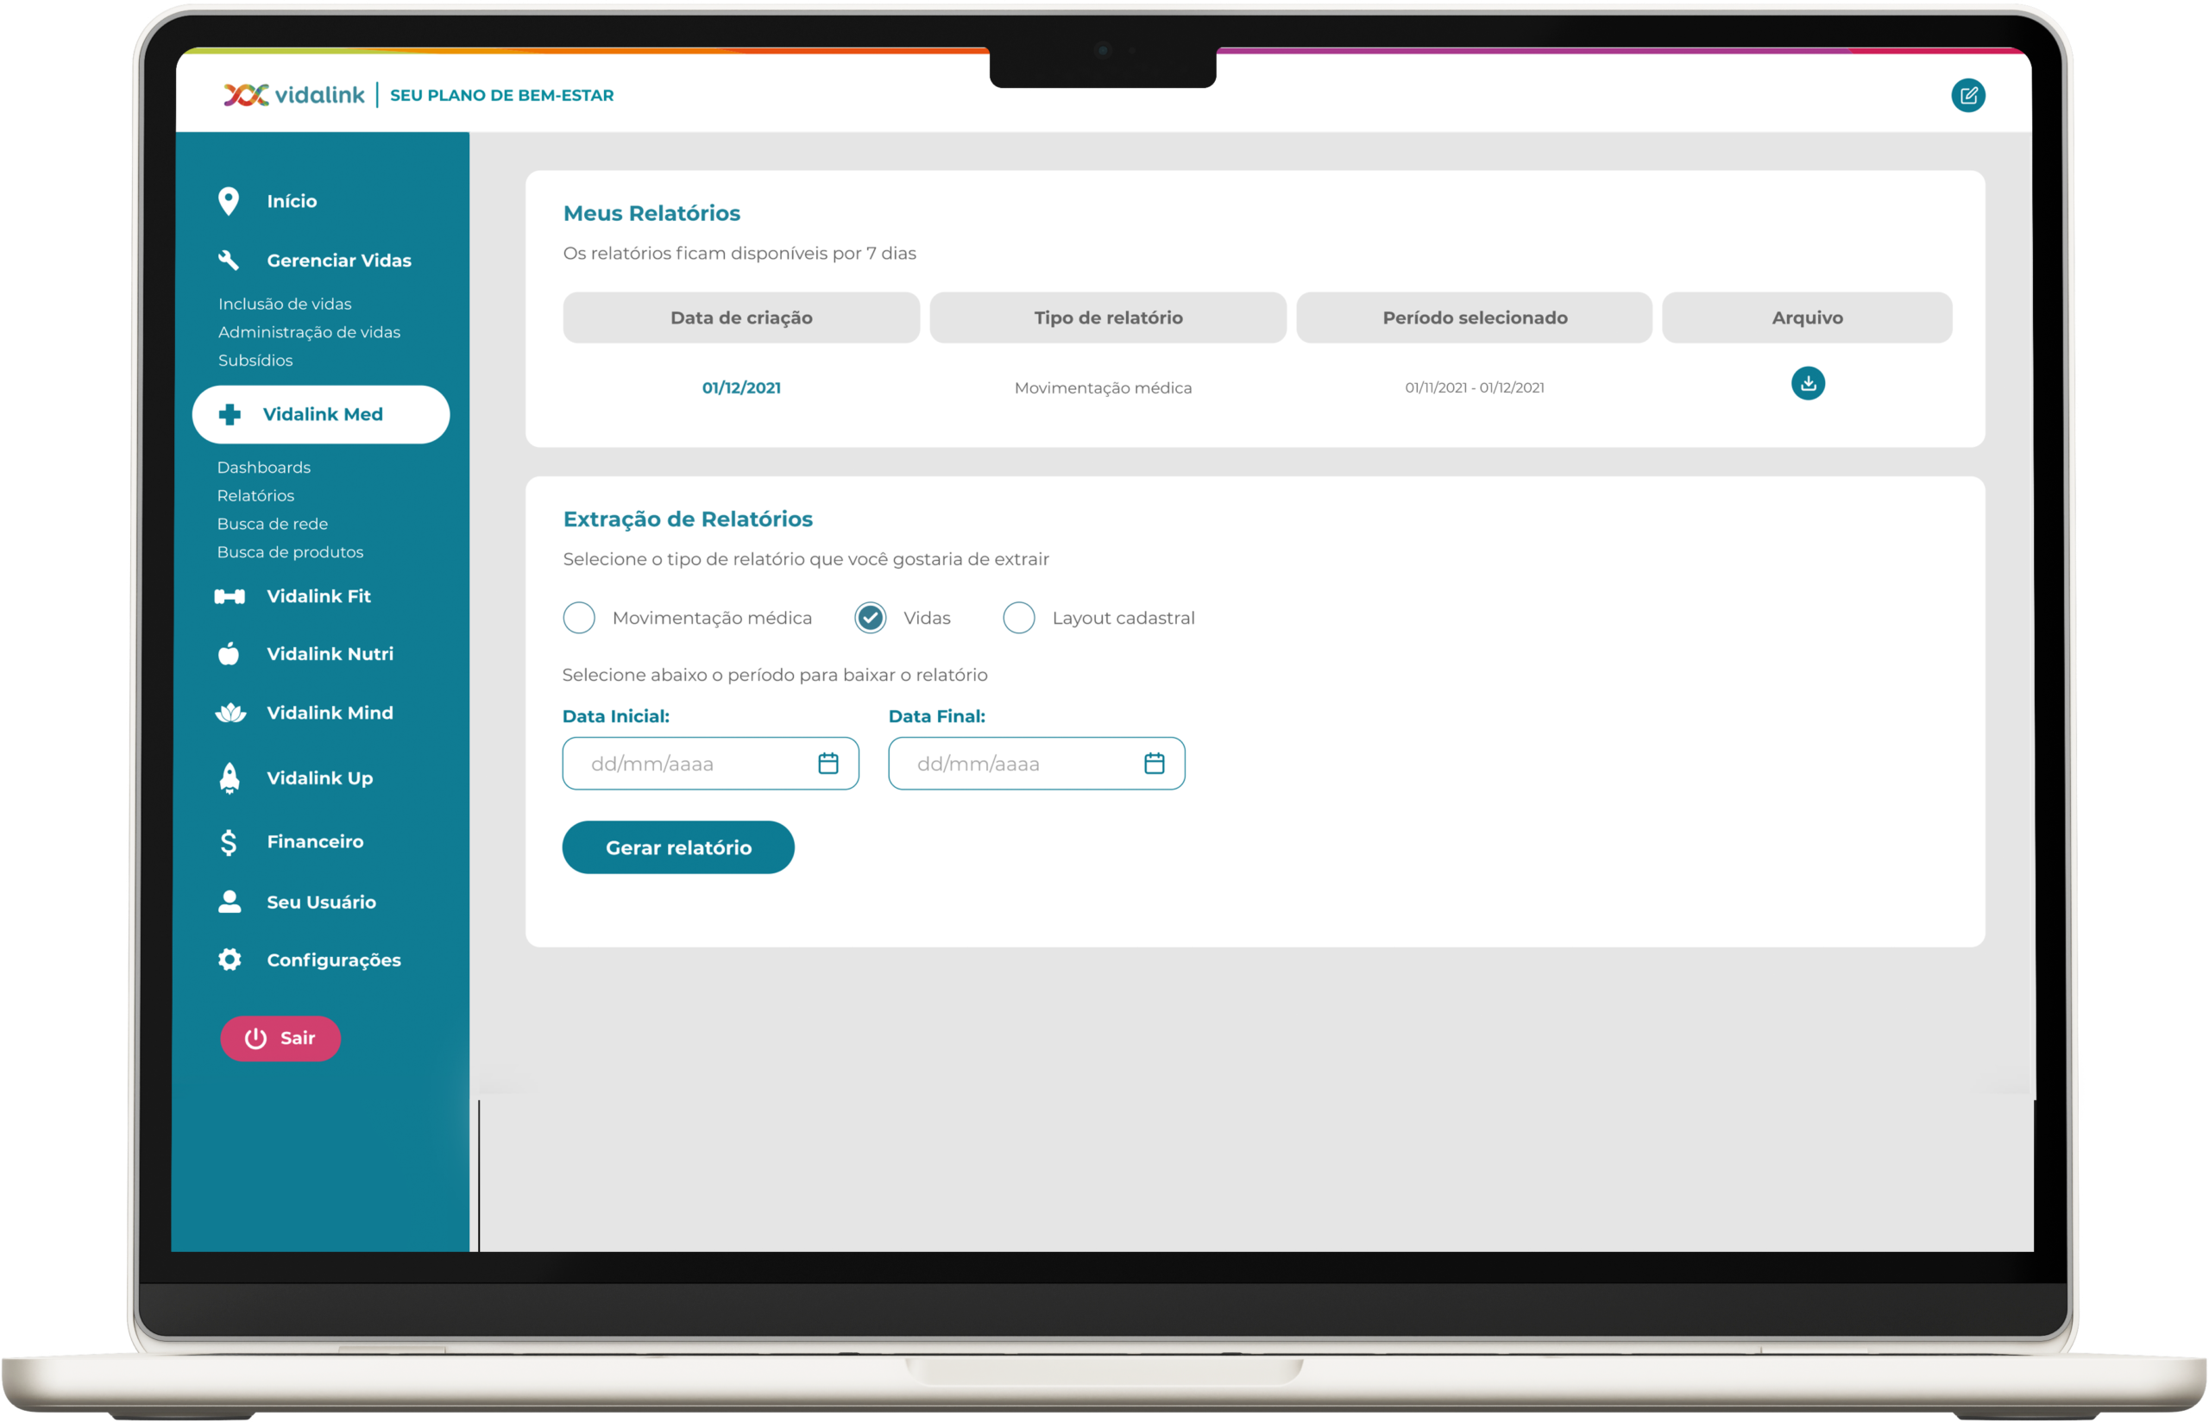This screenshot has width=2209, height=1422.
Task: Open the Vidalink Nutri menu item
Action: point(330,654)
